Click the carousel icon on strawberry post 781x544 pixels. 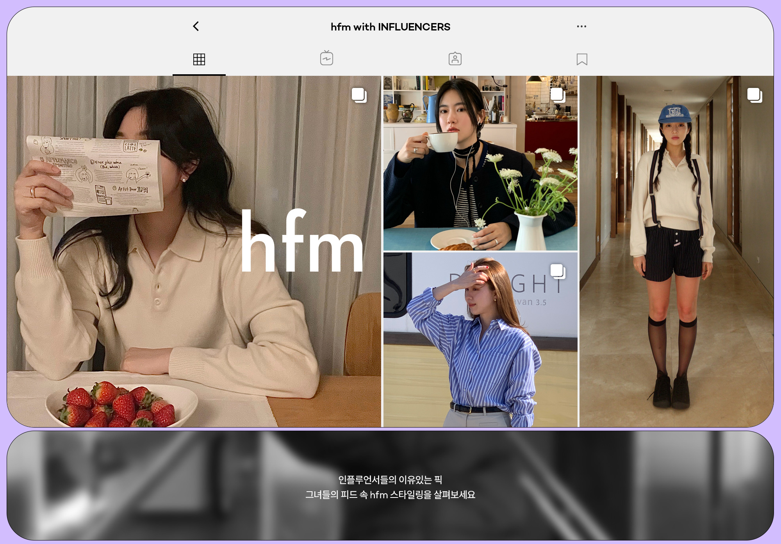pyautogui.click(x=359, y=95)
